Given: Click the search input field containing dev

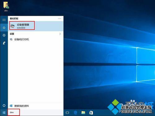Looking at the screenshot, I should (36, 112).
